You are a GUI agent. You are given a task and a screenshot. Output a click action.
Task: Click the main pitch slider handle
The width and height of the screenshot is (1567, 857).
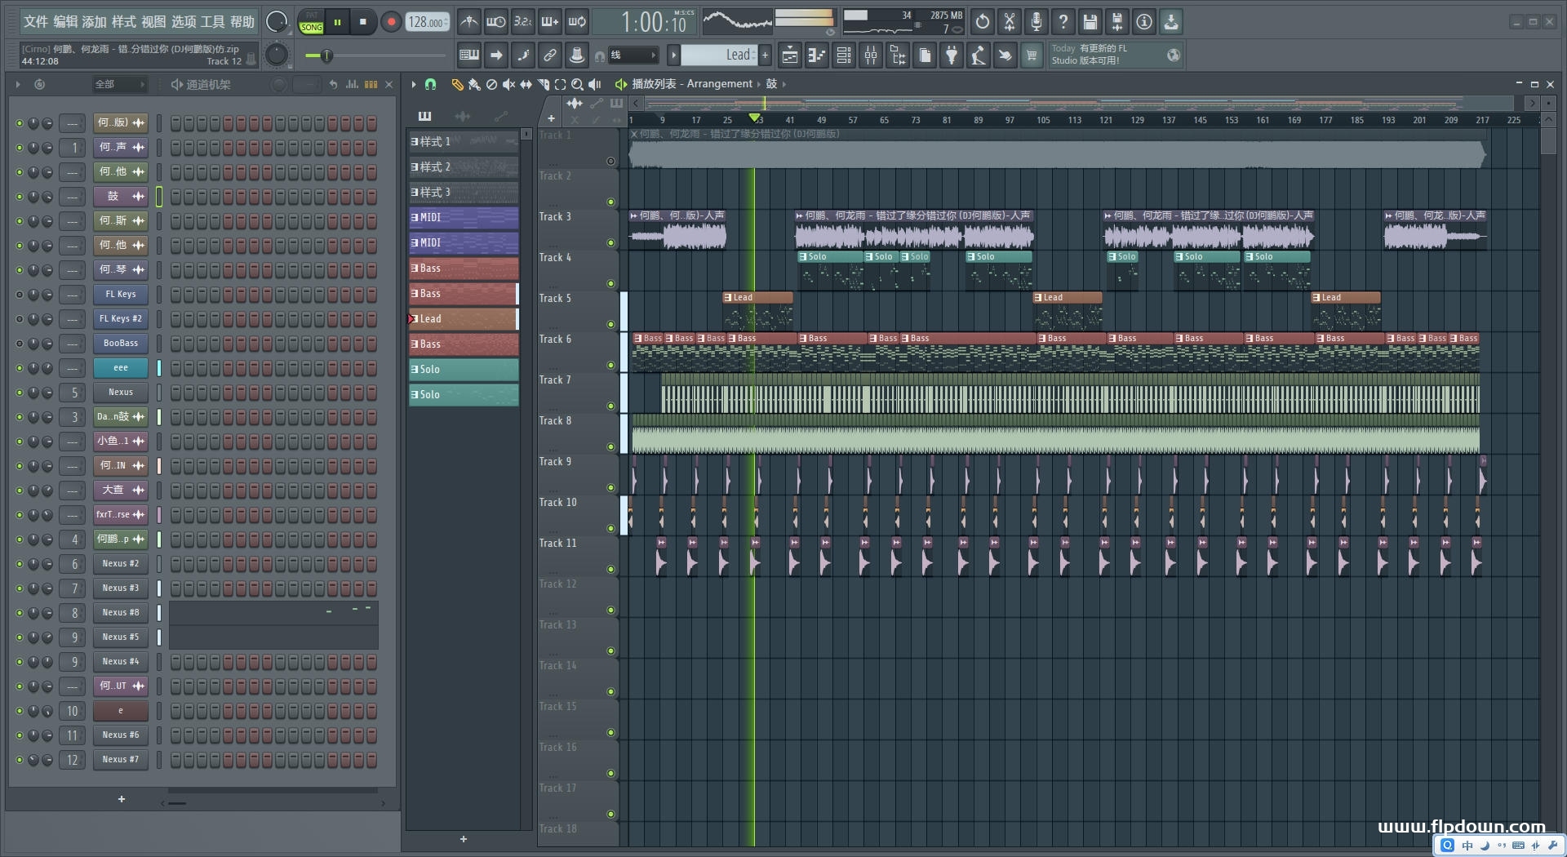click(x=326, y=56)
